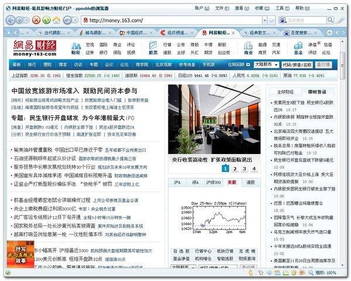The width and height of the screenshot is (351, 281).
Task: Select the 沪A chart tab
Action: pyautogui.click(x=177, y=183)
